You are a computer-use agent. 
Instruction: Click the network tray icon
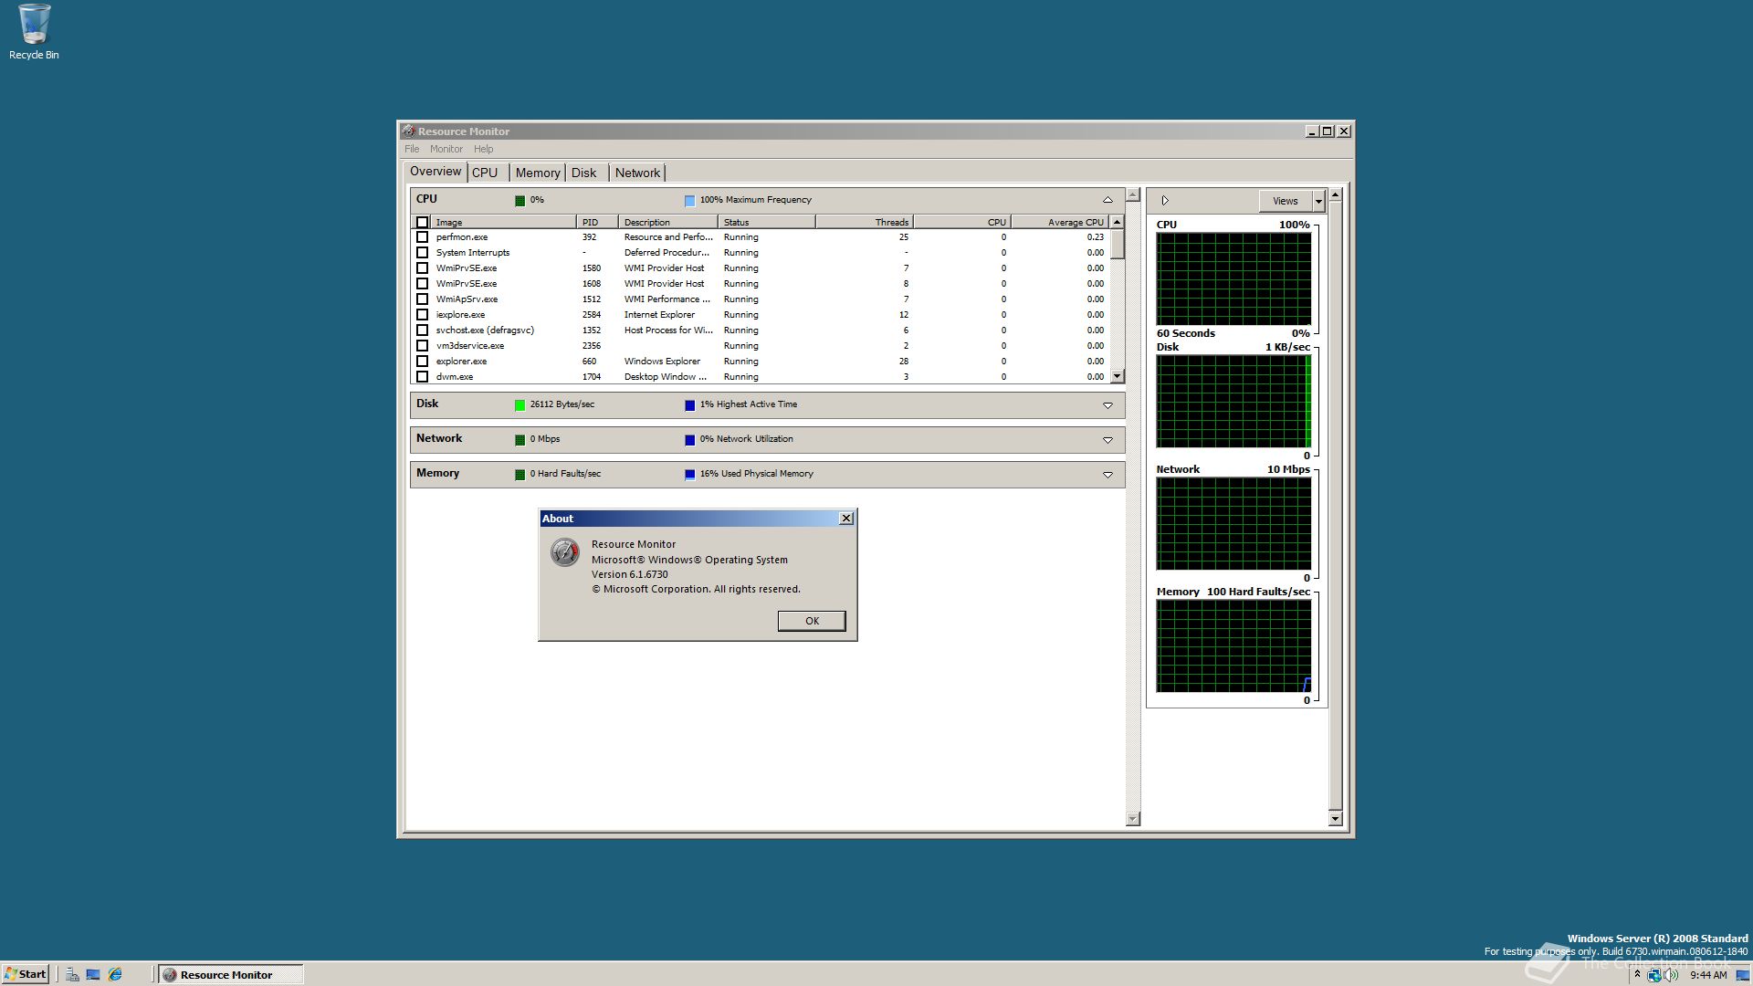click(1653, 975)
